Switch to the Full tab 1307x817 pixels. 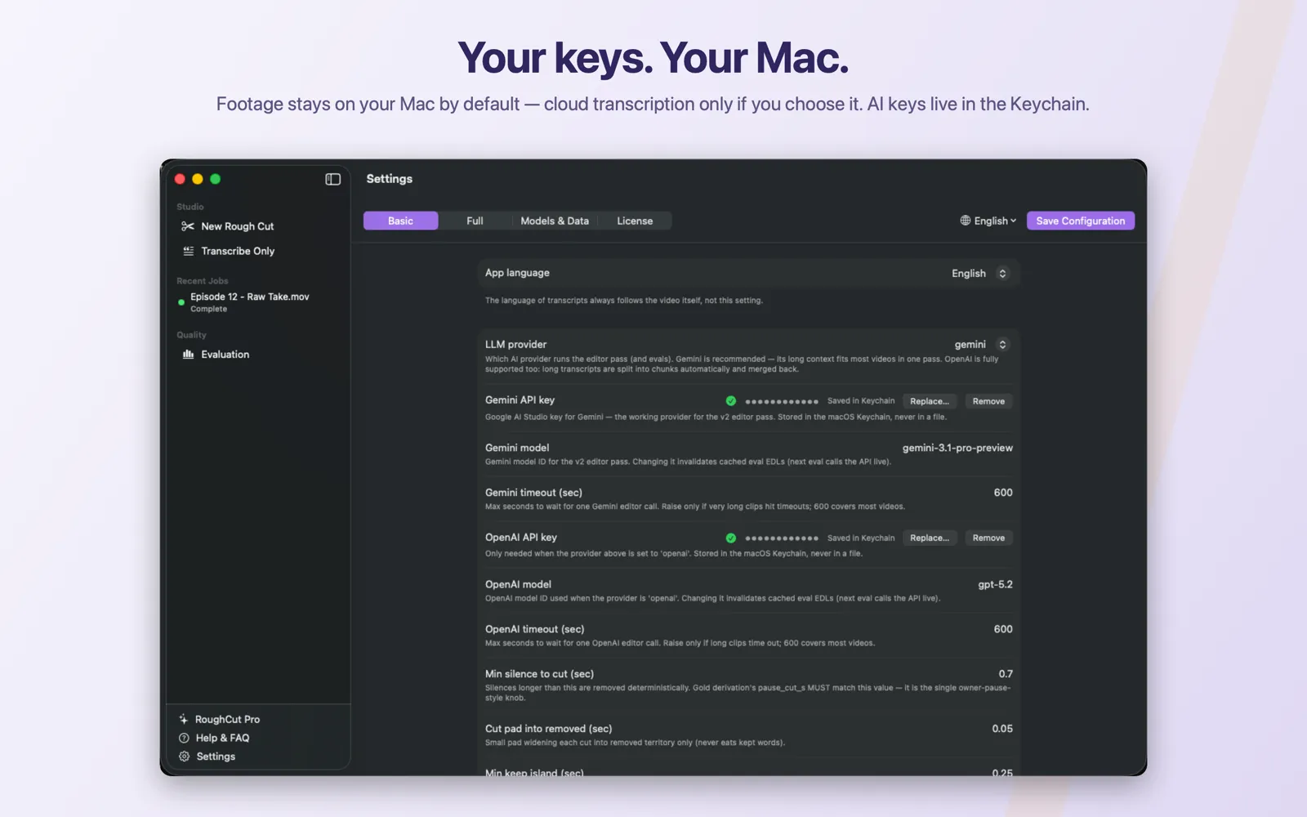[x=475, y=221]
